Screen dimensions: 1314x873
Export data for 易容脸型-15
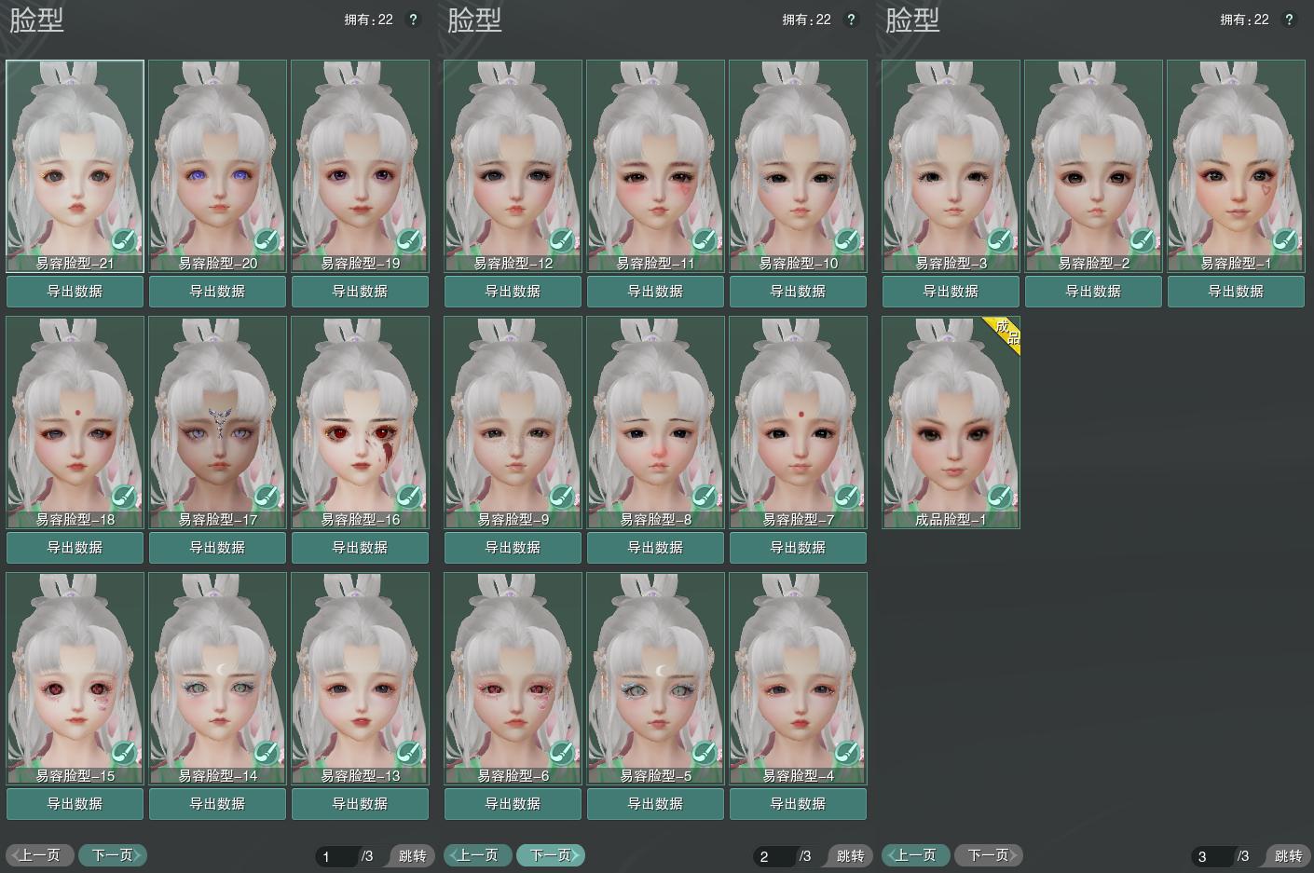(x=75, y=804)
